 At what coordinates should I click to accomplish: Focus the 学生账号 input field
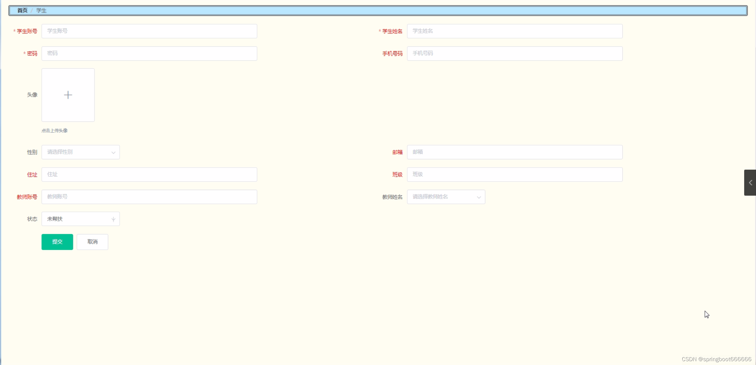(149, 31)
